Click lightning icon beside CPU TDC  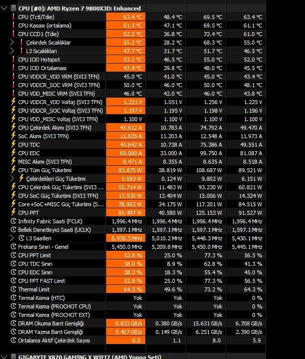(14, 144)
